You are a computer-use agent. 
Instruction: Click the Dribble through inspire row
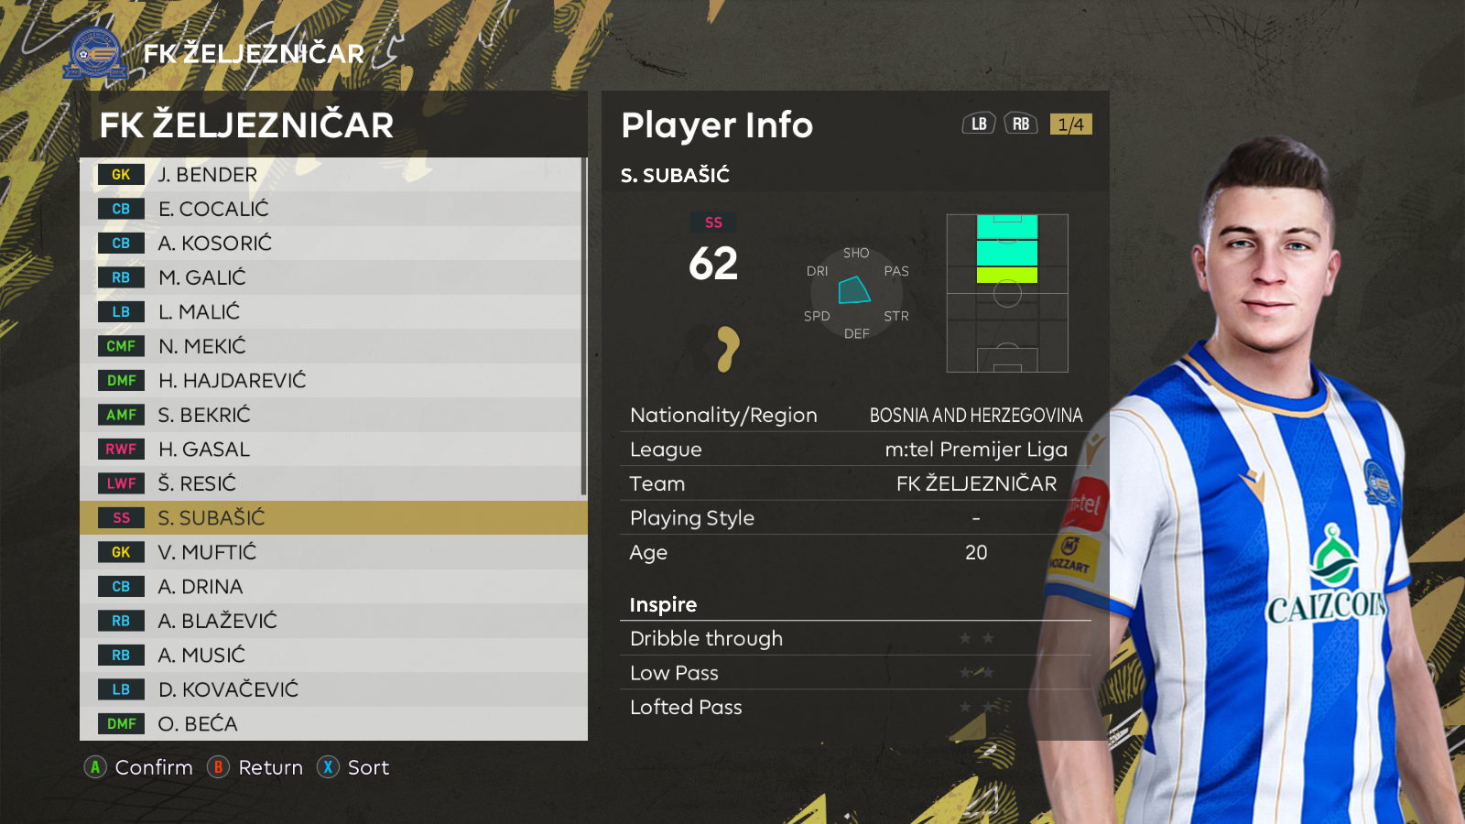(855, 638)
